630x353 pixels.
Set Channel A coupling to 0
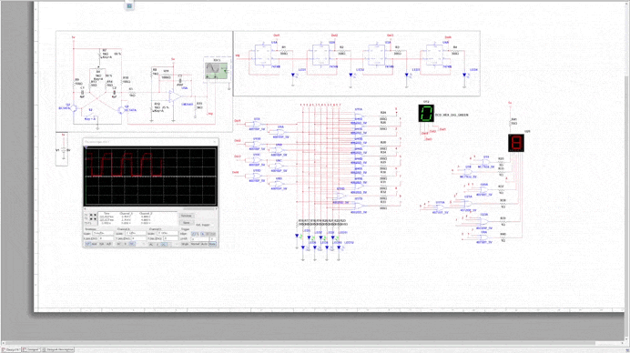(x=126, y=244)
